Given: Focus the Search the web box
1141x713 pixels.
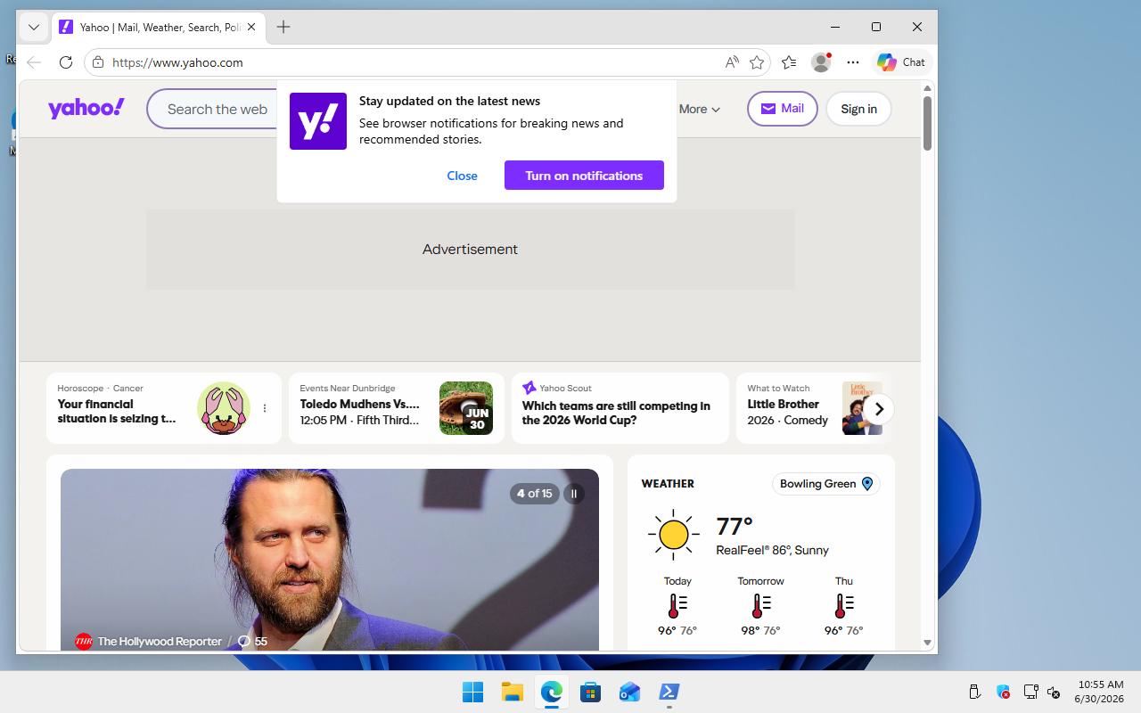Looking at the screenshot, I should pyautogui.click(x=217, y=109).
